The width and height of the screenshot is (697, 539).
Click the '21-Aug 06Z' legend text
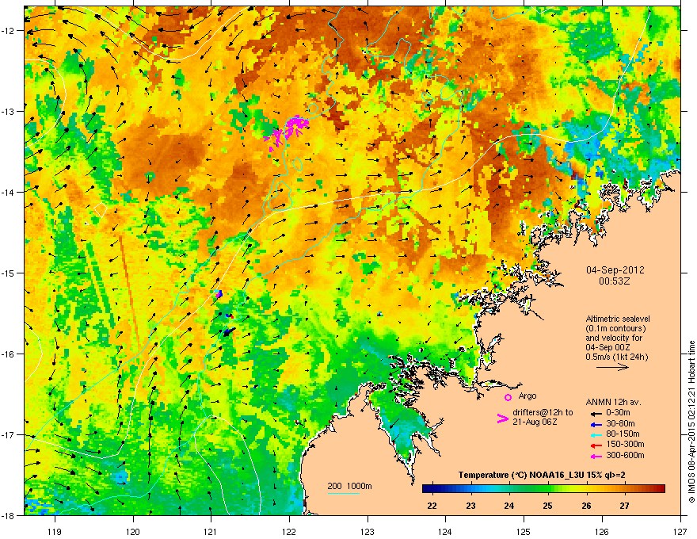pos(535,422)
